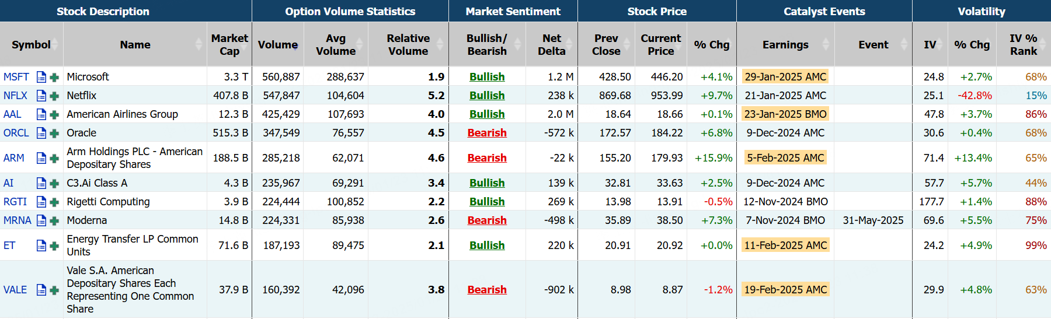Click the highlighted 29-Jan-2025 AMC earnings date
This screenshot has height=319, width=1051.
[x=785, y=77]
